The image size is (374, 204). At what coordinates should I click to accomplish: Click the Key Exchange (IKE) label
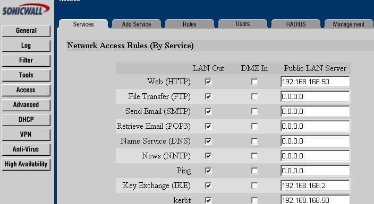pos(157,185)
